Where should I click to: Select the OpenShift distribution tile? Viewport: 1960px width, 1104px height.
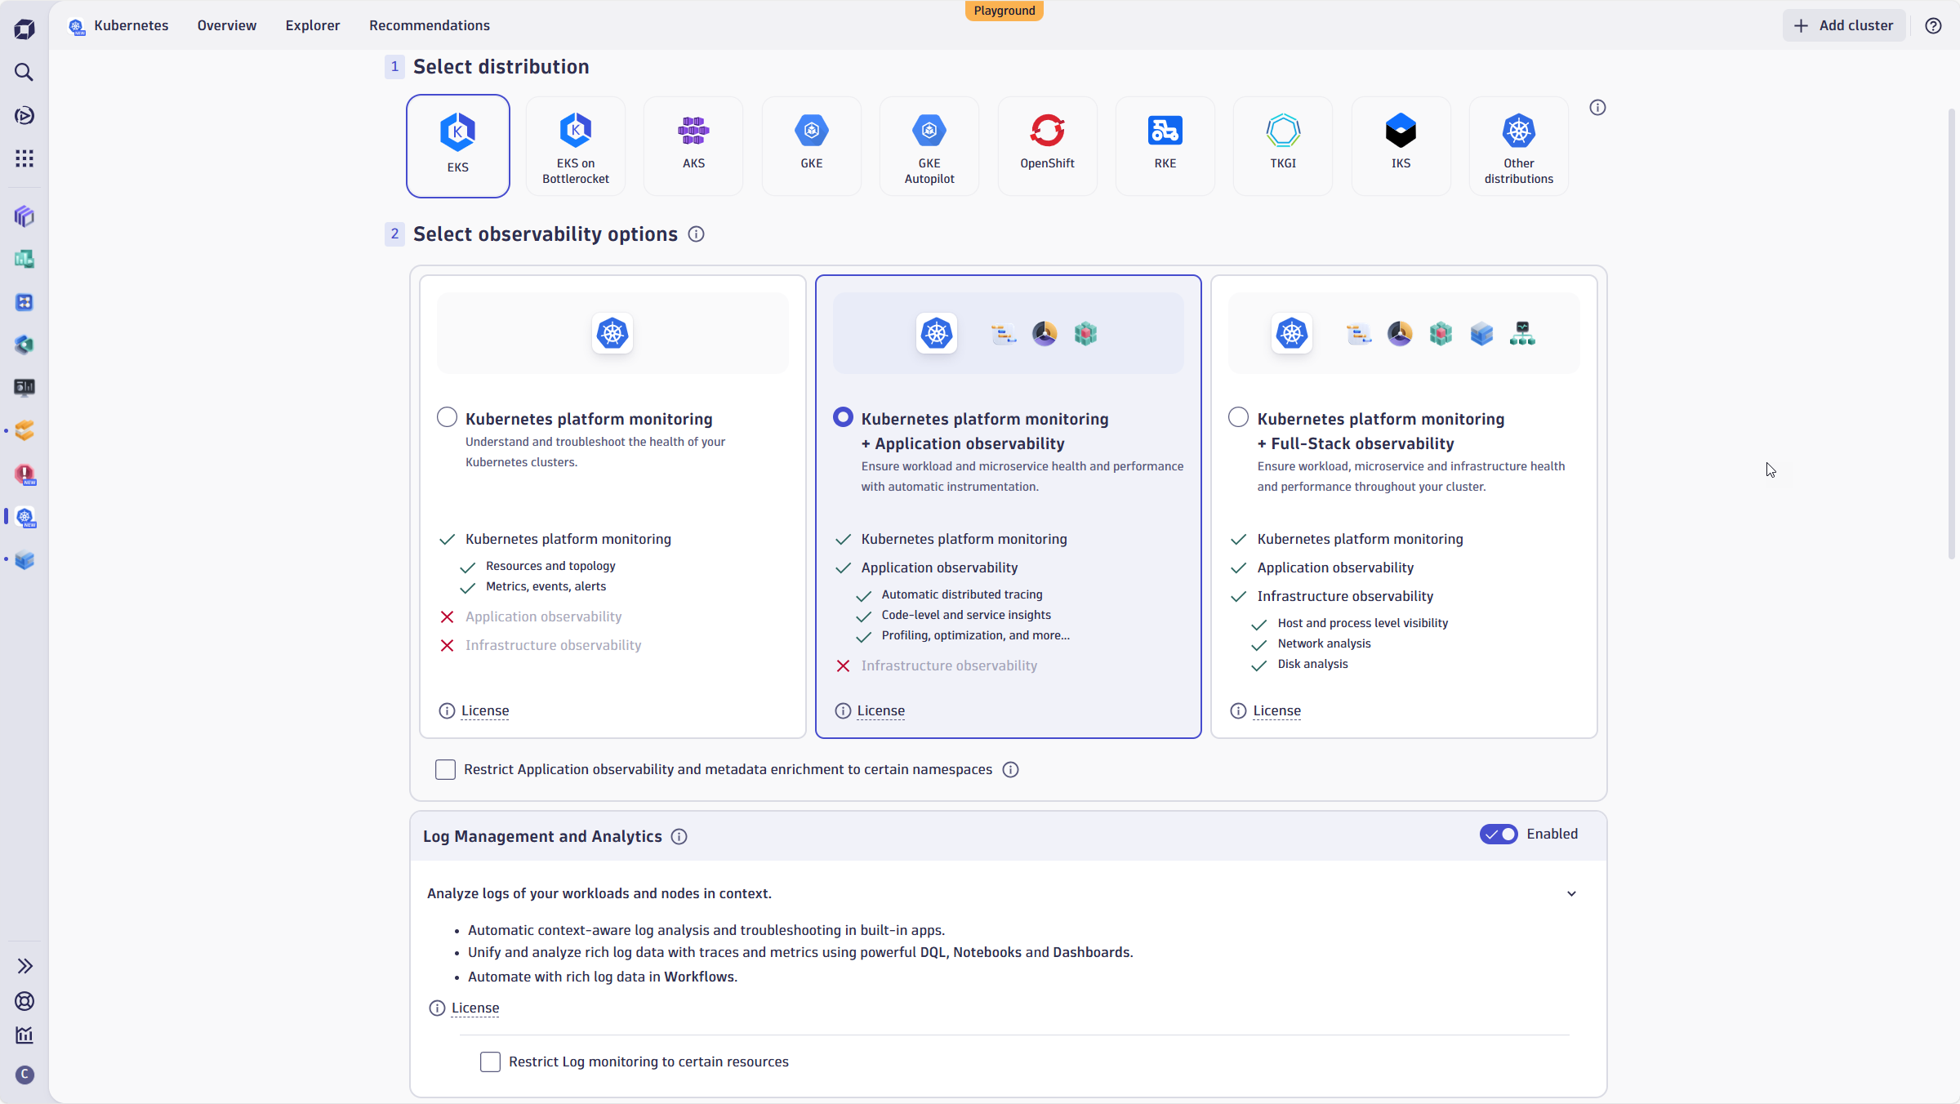pyautogui.click(x=1047, y=145)
